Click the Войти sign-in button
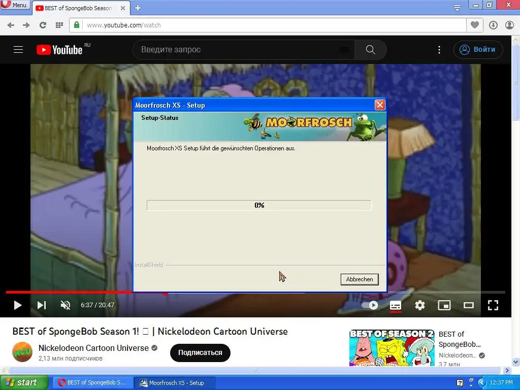Viewport: 520px width, 390px height. point(478,50)
